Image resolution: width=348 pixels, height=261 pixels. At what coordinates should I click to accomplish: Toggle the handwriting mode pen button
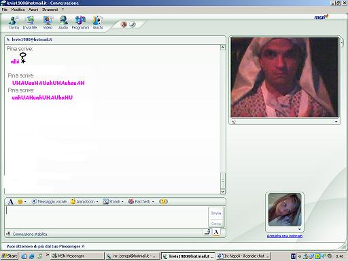pyautogui.click(x=207, y=232)
